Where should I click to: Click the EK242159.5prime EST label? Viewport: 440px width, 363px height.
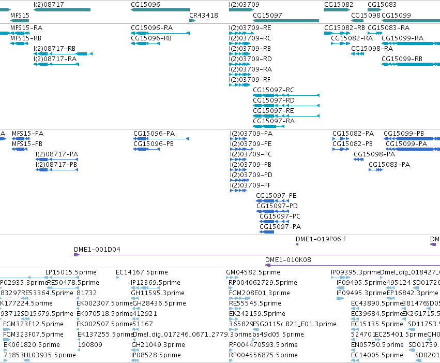[257, 314]
